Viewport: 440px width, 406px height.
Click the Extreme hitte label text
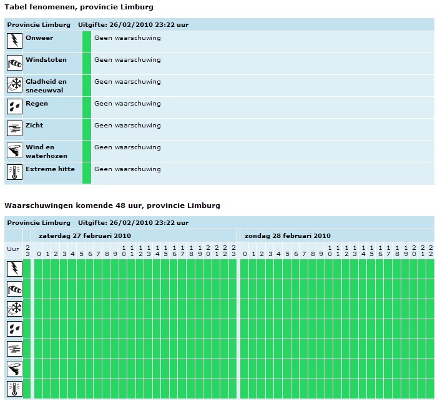50,169
